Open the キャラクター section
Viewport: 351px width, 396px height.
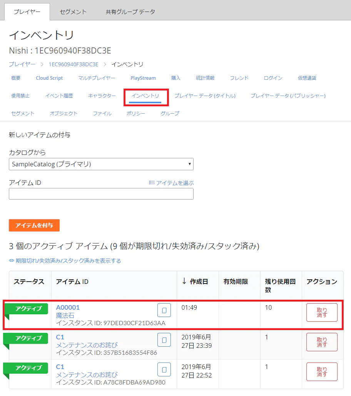point(102,96)
